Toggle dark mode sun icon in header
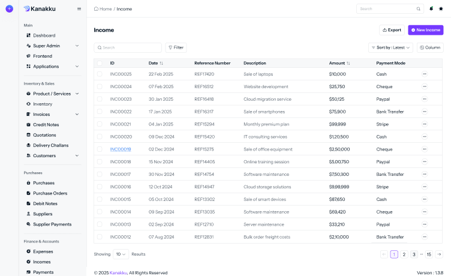The width and height of the screenshot is (451, 276). pyautogui.click(x=441, y=8)
